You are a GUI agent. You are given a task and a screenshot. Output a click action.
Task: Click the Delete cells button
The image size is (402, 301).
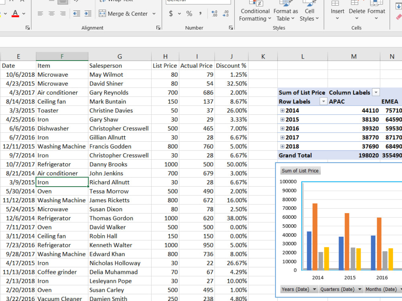[x=357, y=11]
